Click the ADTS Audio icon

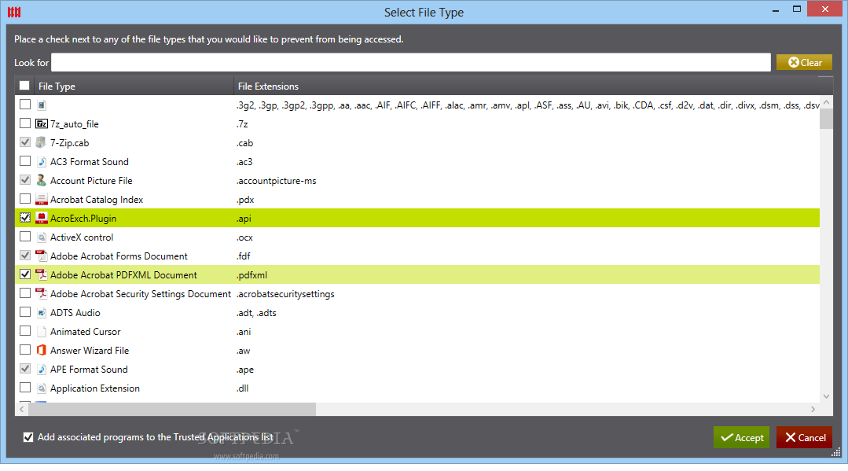tap(42, 313)
